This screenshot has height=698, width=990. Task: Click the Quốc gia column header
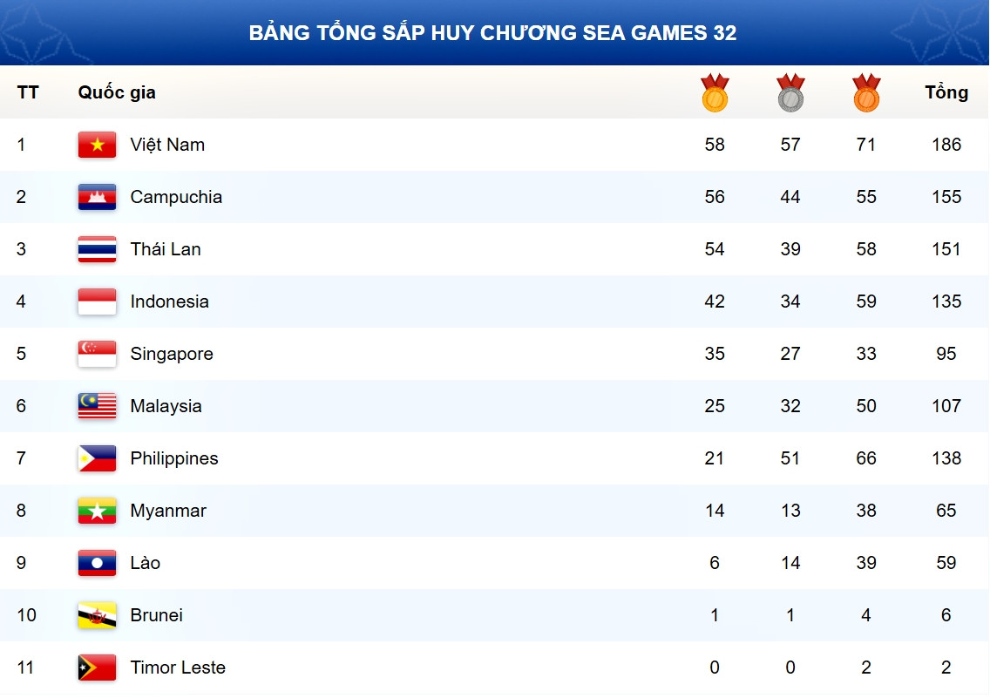117,92
